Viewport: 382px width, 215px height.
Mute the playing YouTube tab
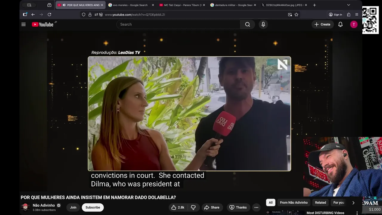click(64, 5)
